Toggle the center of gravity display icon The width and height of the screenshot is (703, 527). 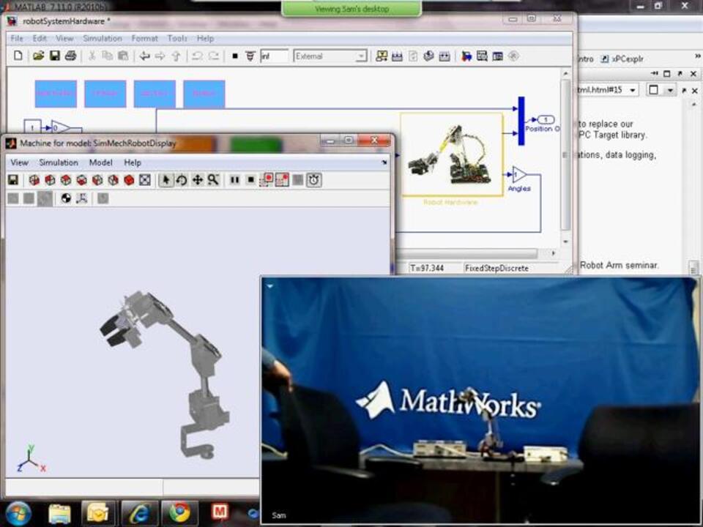(x=66, y=198)
